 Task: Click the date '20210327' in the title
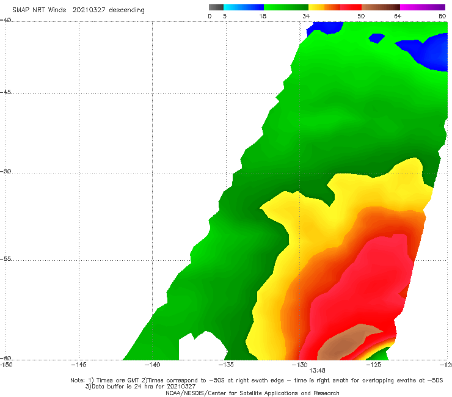click(89, 10)
